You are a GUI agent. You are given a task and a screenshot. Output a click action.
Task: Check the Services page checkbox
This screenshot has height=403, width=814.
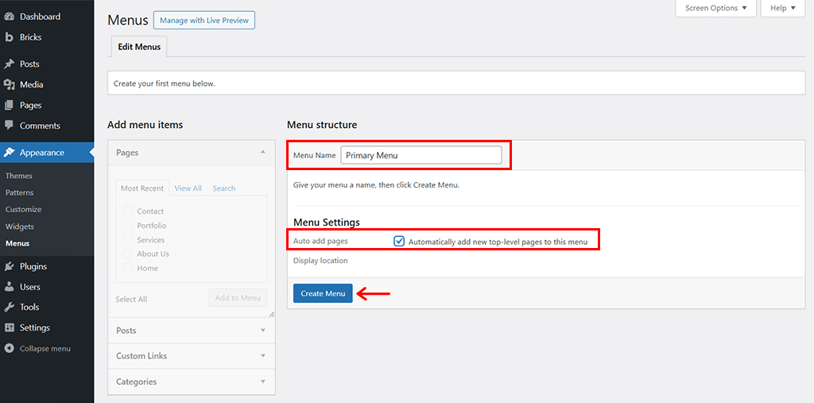pyautogui.click(x=127, y=240)
